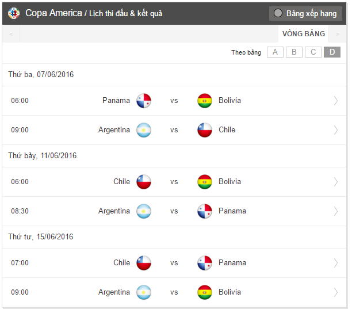
Task: Click the Copa America logo icon
Action: (x=14, y=13)
